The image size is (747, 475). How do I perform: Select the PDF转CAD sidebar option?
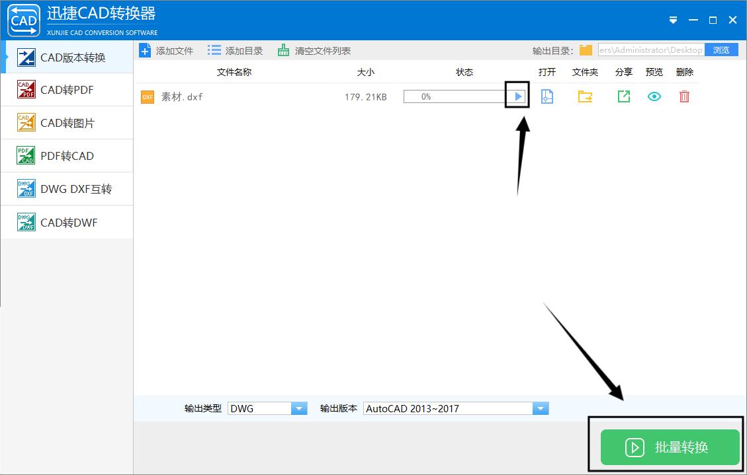(66, 155)
